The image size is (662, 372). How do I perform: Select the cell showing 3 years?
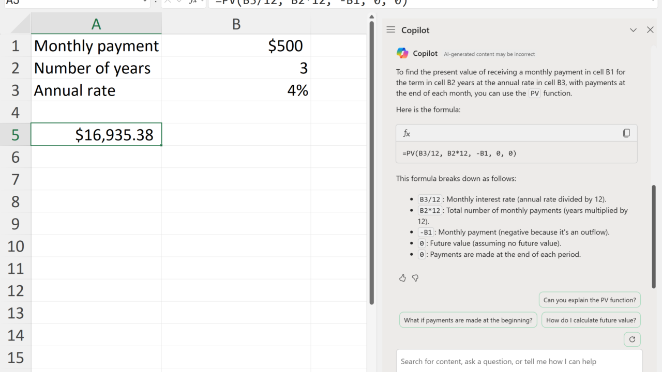(236, 68)
